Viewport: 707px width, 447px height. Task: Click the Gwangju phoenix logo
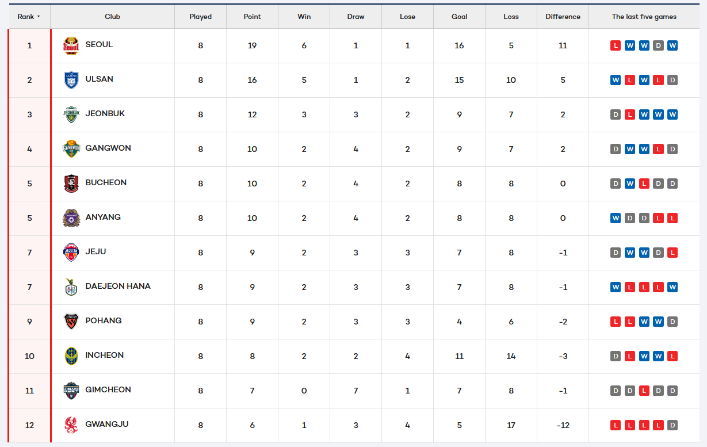pos(71,425)
